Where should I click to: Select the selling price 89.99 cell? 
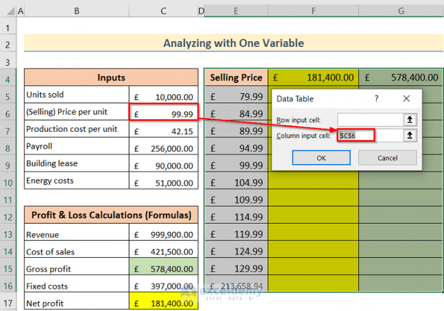click(x=236, y=129)
